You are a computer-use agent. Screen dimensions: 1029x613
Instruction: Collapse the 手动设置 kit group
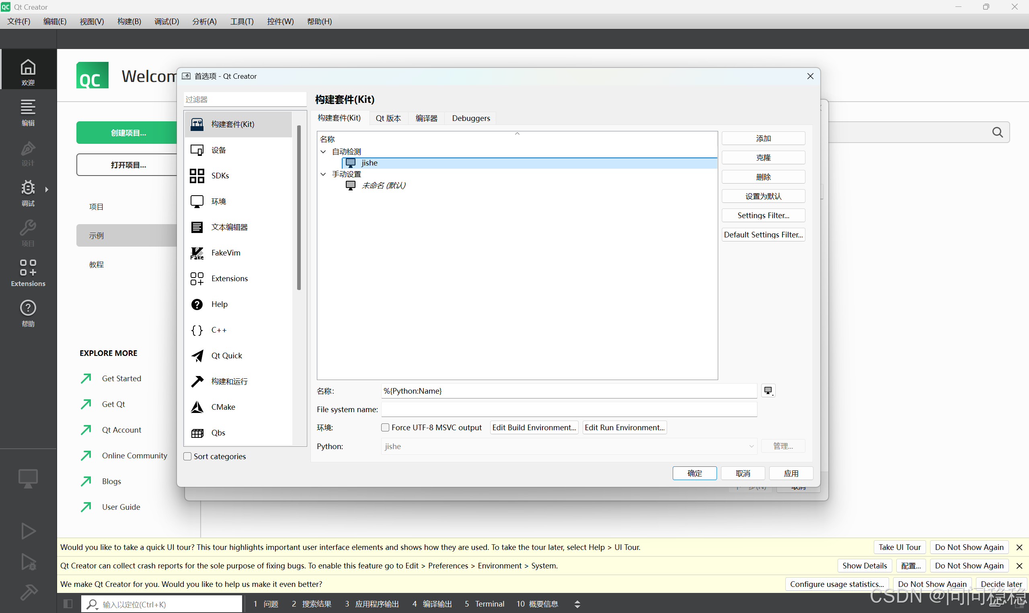(x=323, y=174)
